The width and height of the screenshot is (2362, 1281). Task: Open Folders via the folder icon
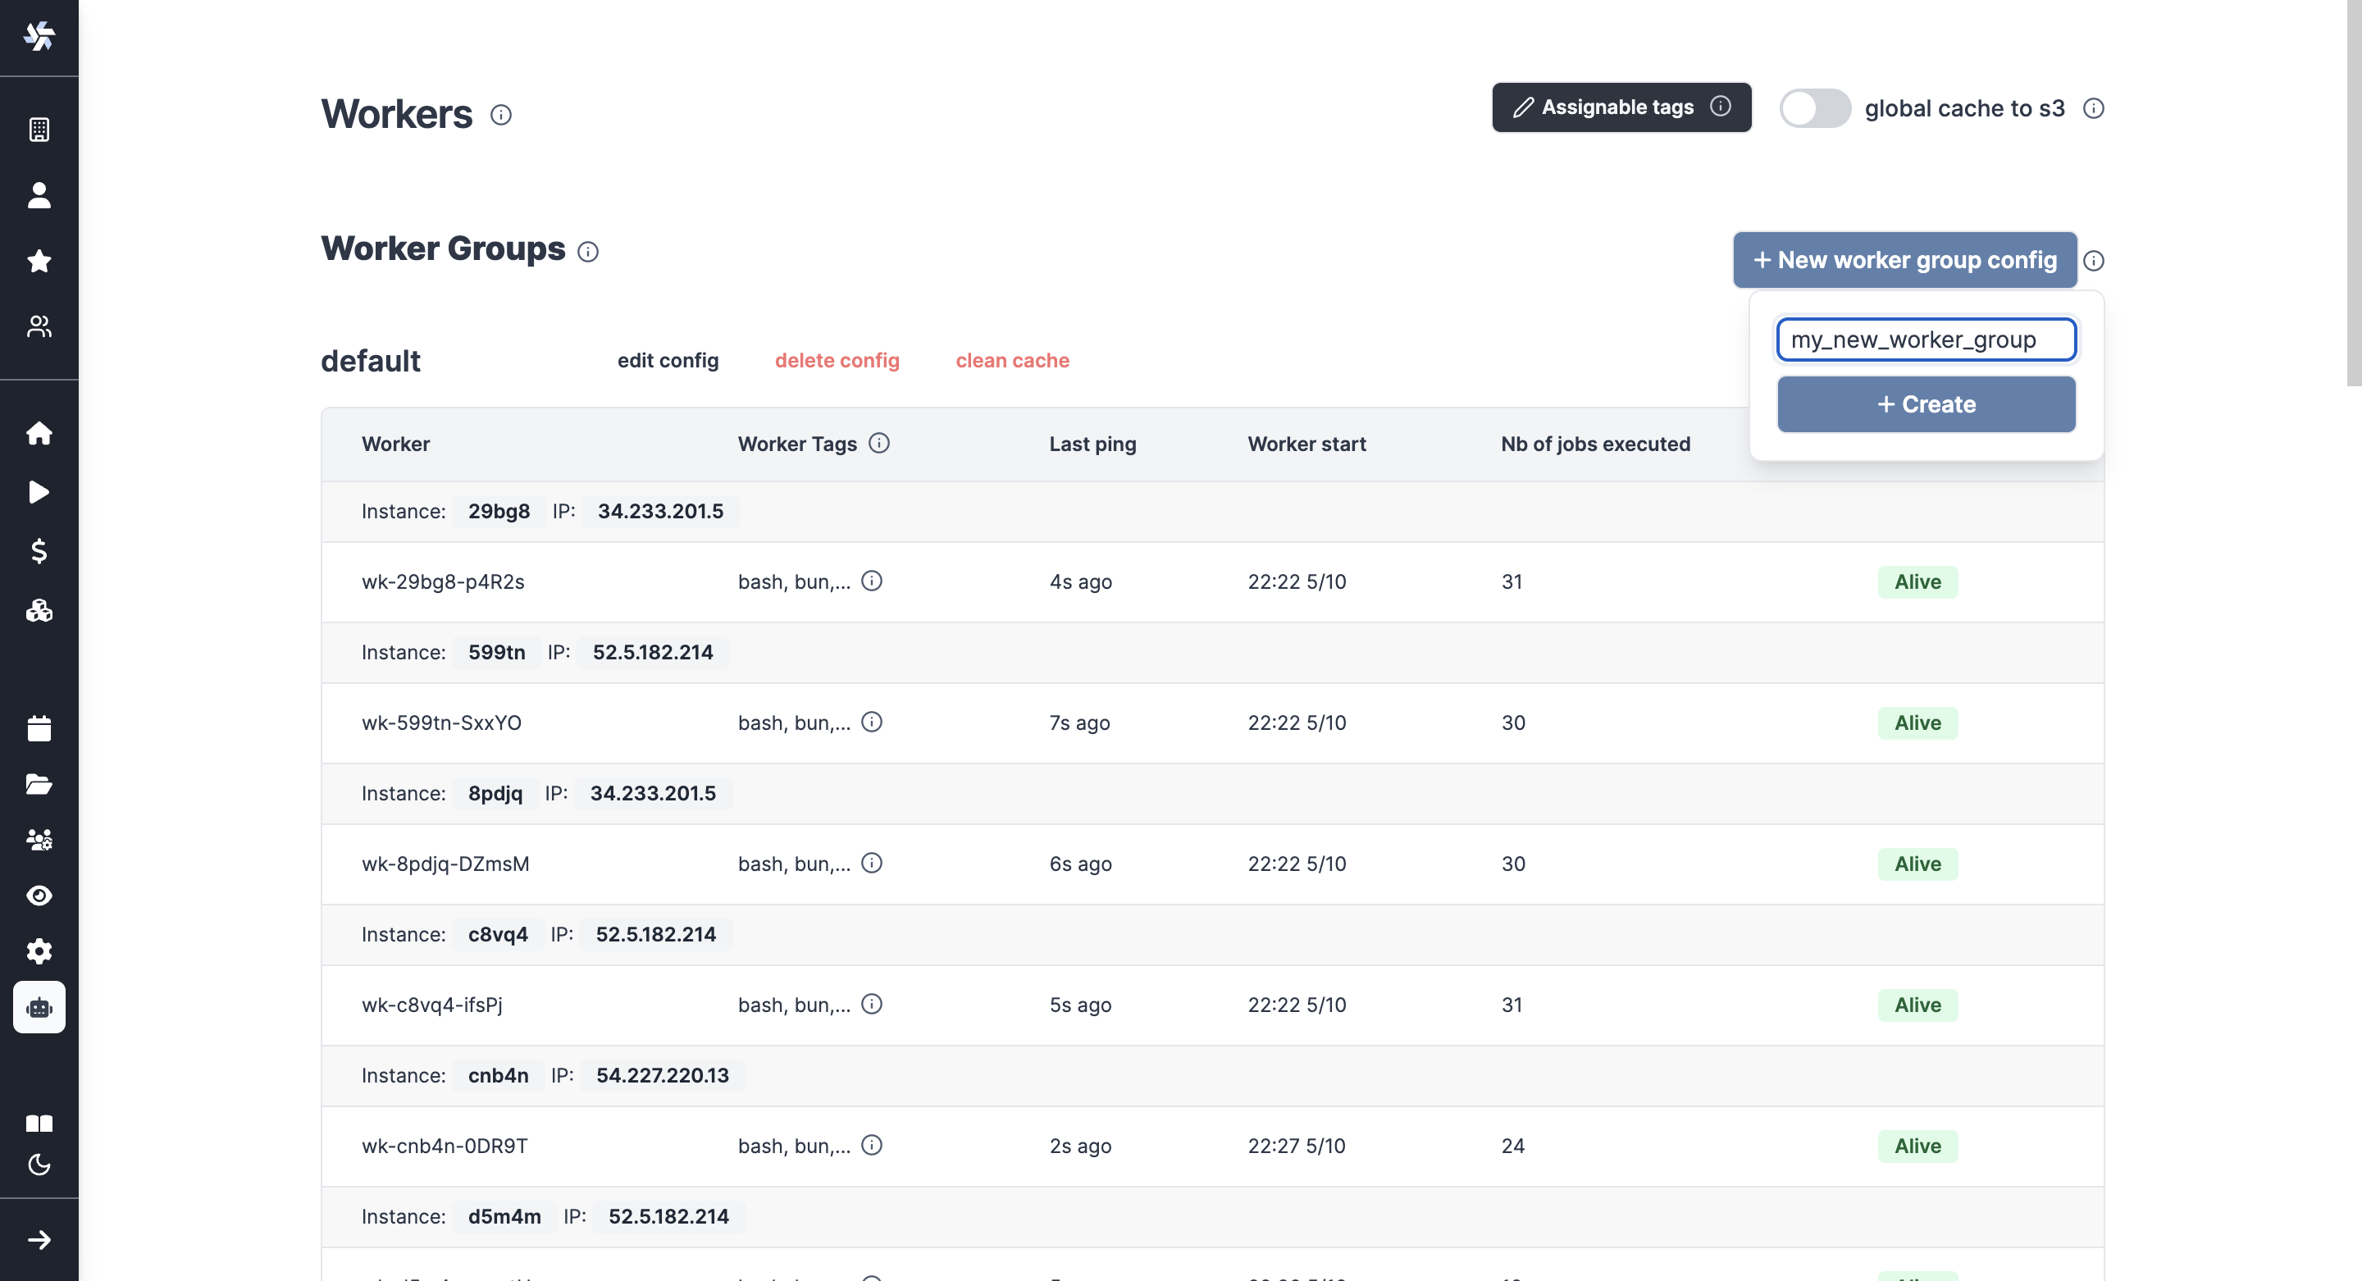[x=39, y=784]
